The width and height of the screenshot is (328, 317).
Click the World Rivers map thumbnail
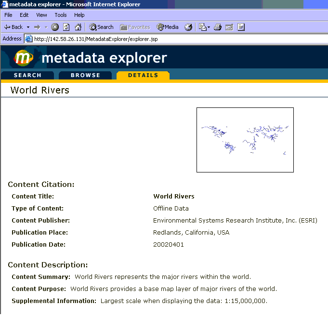coord(245,140)
